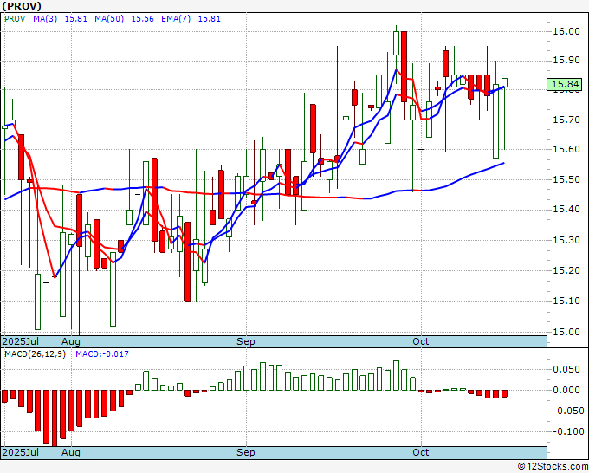Click Aug on the price chart date axis
Viewport: 589px width, 473px height.
(x=71, y=341)
